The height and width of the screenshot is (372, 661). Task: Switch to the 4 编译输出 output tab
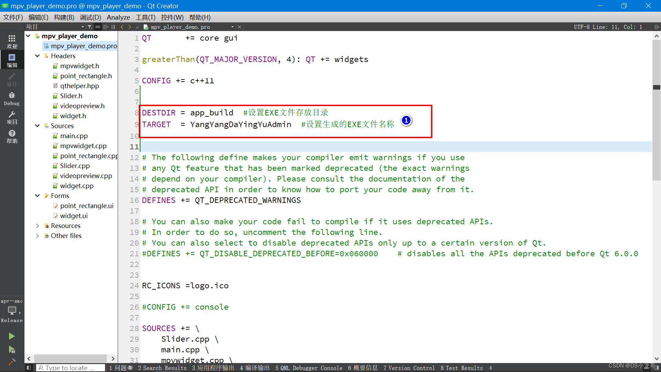pyautogui.click(x=254, y=368)
